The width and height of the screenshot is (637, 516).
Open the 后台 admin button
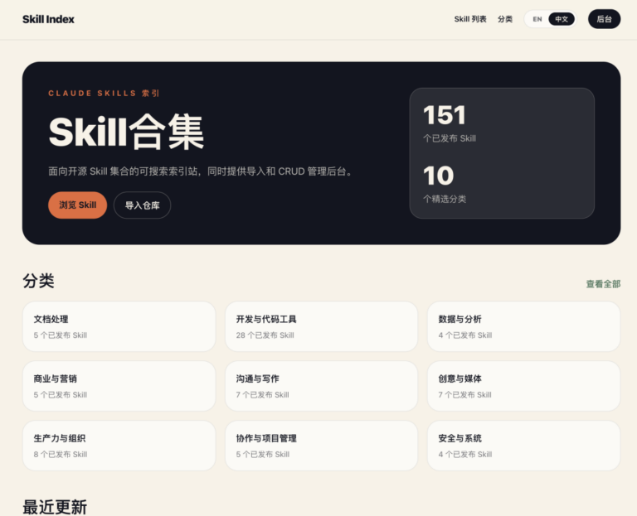604,19
